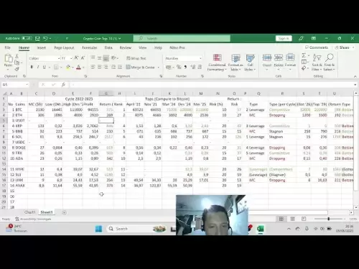Open Find & Select tool
Viewport: 359px width, 269px height.
tap(329, 62)
